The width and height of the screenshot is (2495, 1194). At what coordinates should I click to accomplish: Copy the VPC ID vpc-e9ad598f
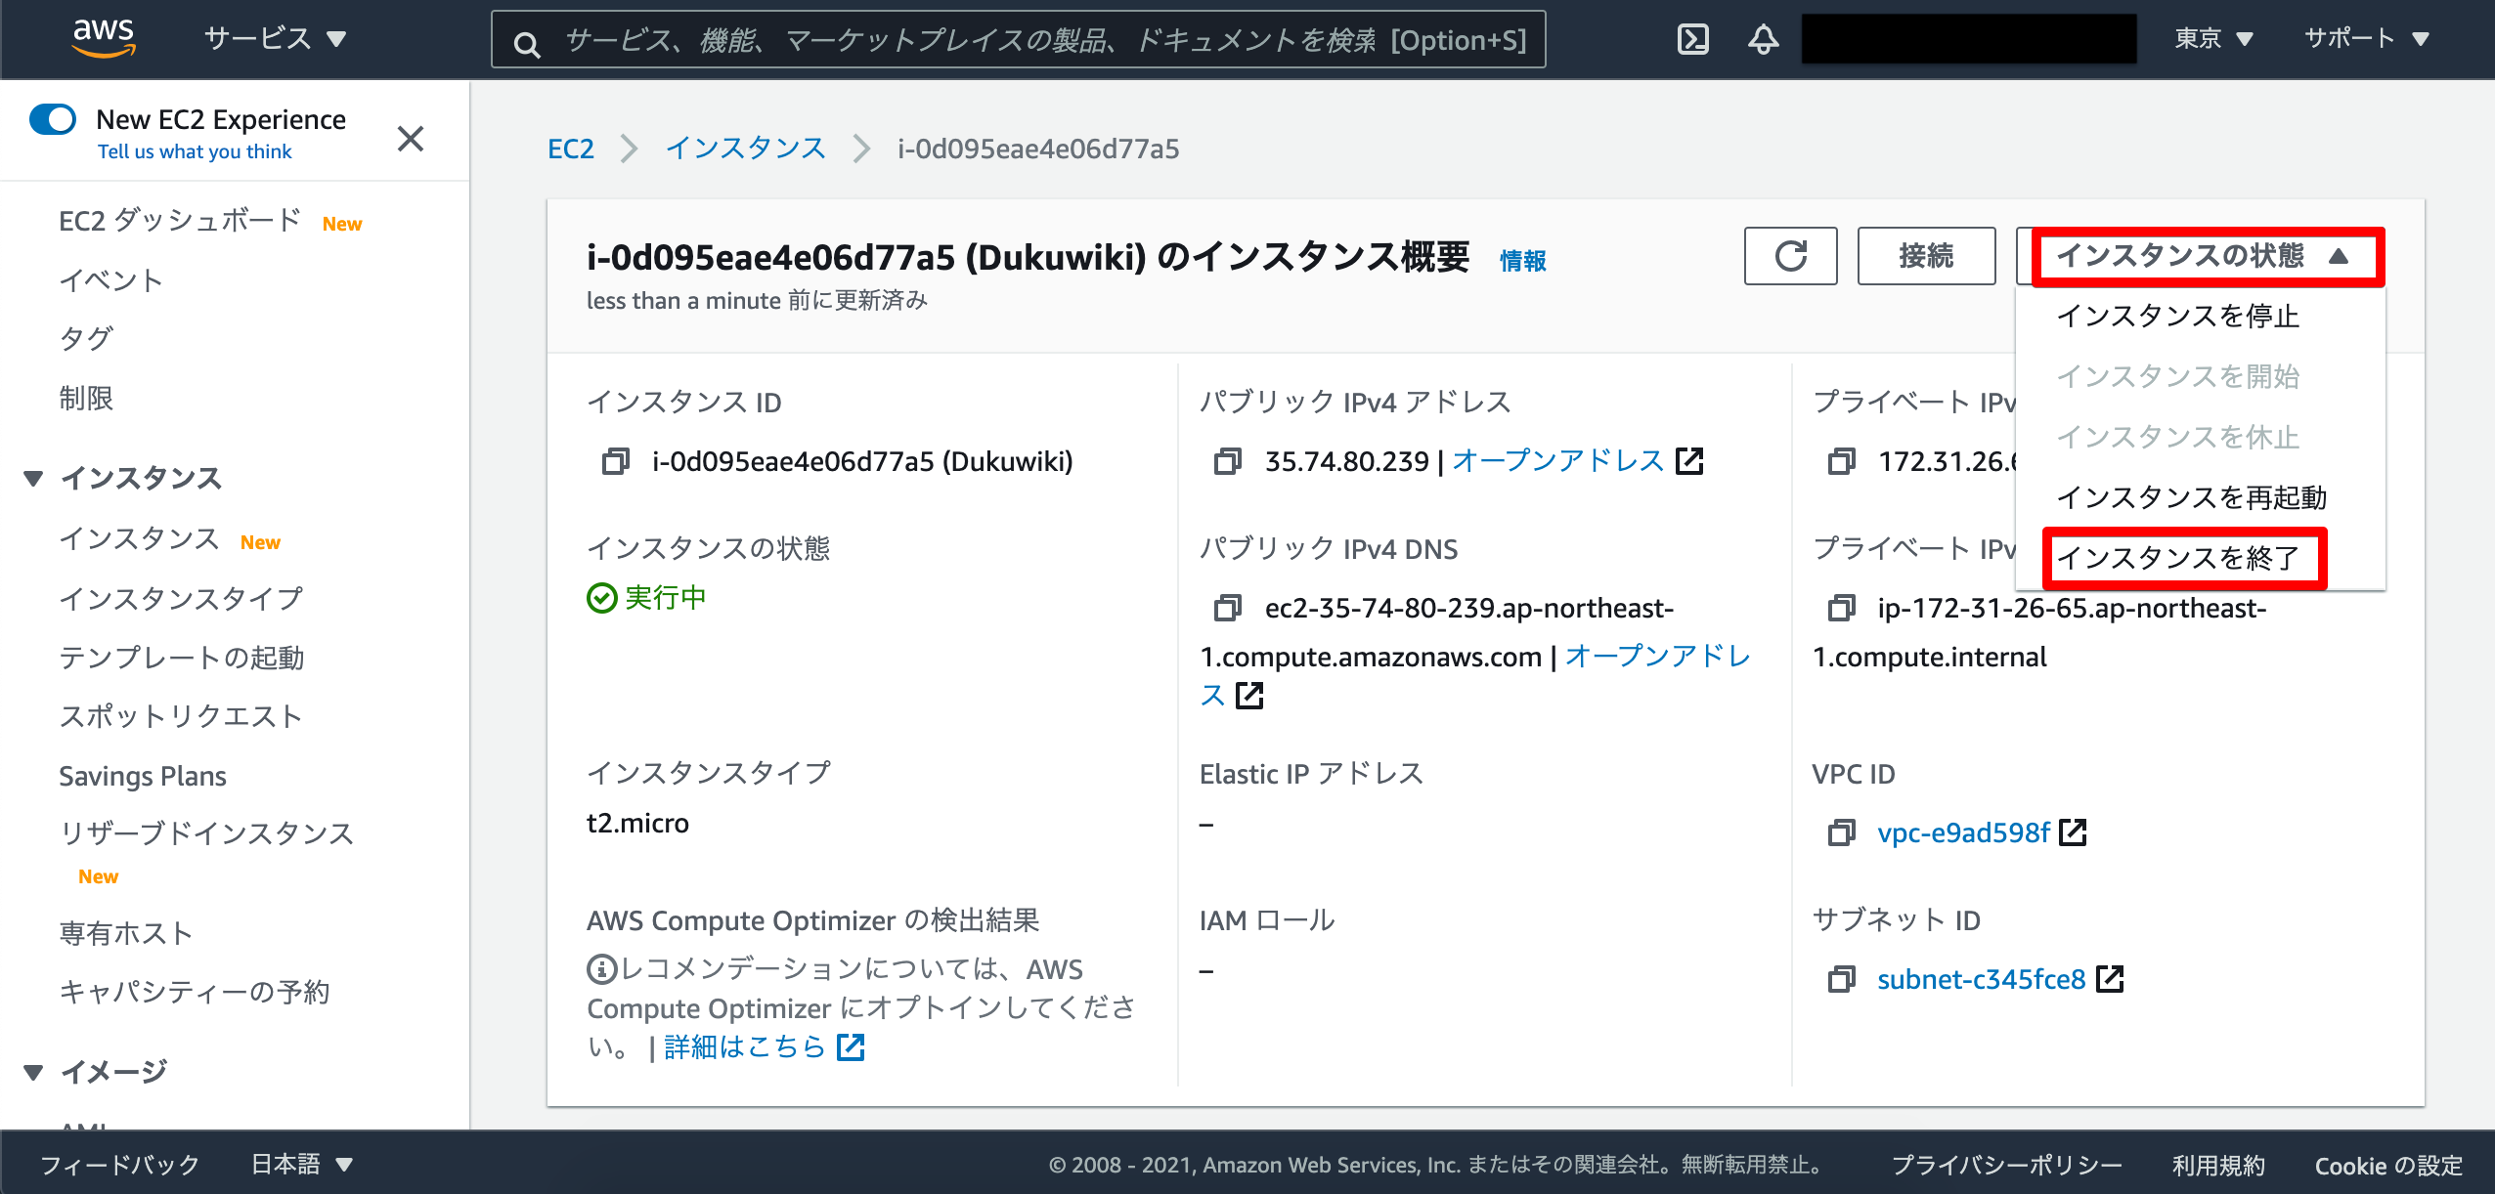click(1841, 832)
